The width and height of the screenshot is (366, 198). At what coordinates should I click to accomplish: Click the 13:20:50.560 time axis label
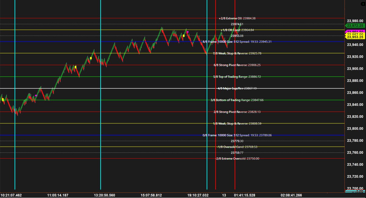tap(104, 195)
